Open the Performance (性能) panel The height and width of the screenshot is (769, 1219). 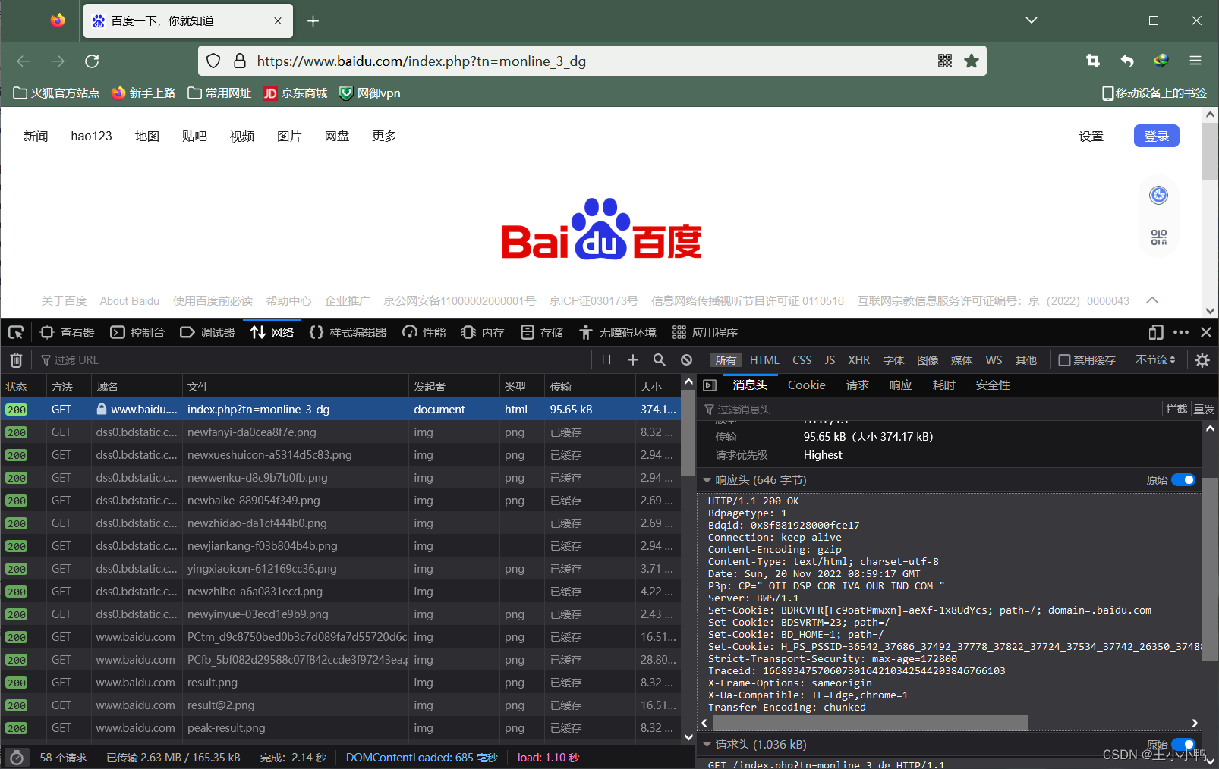424,332
